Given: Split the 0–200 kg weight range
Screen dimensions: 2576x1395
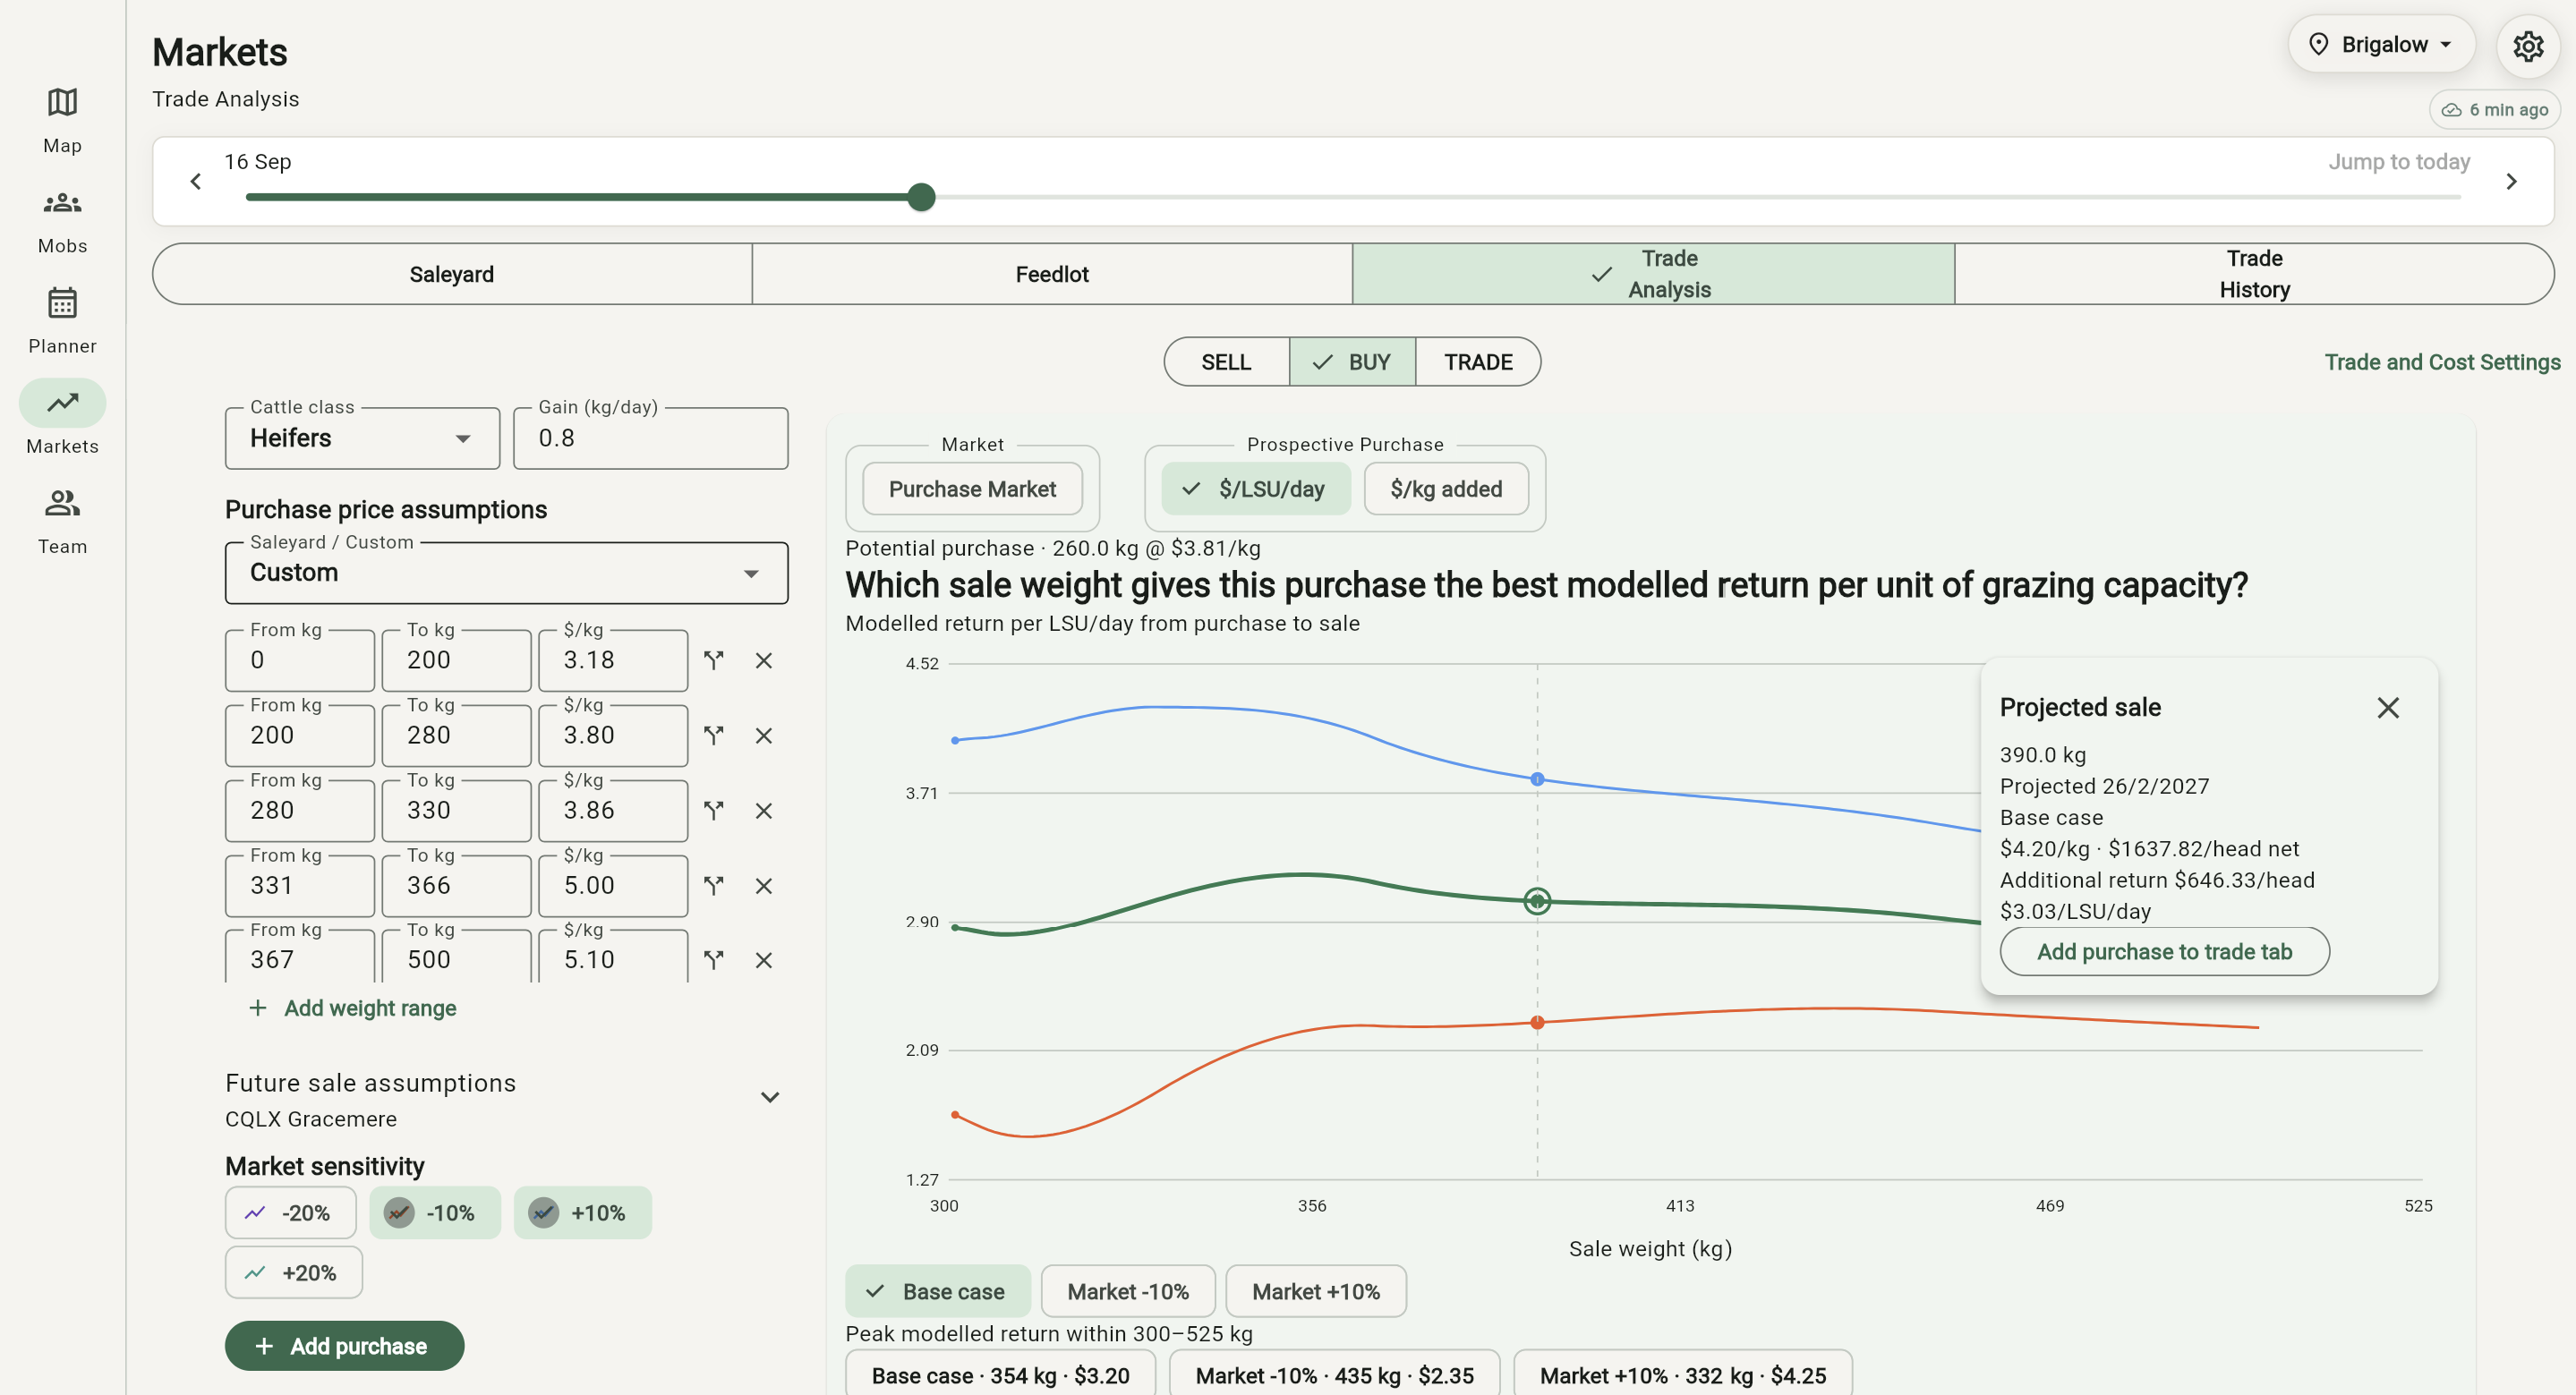Looking at the screenshot, I should click(713, 660).
